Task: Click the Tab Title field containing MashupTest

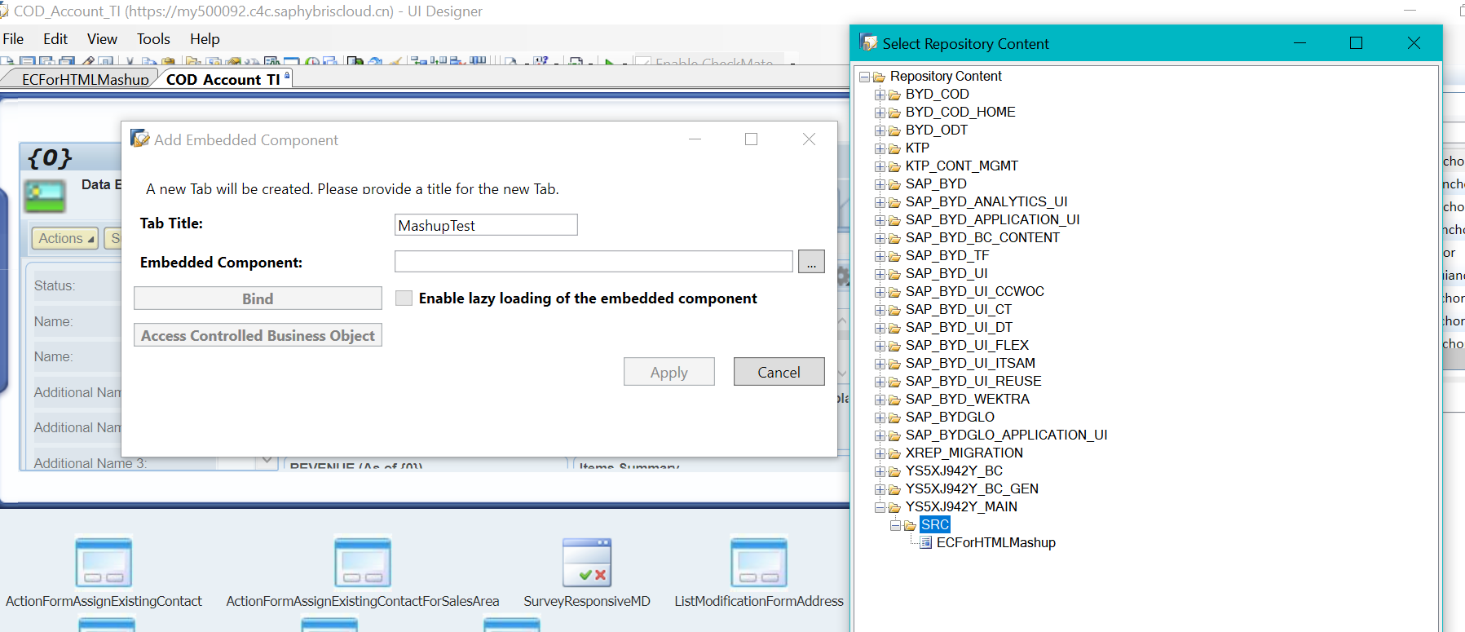Action: pyautogui.click(x=486, y=225)
